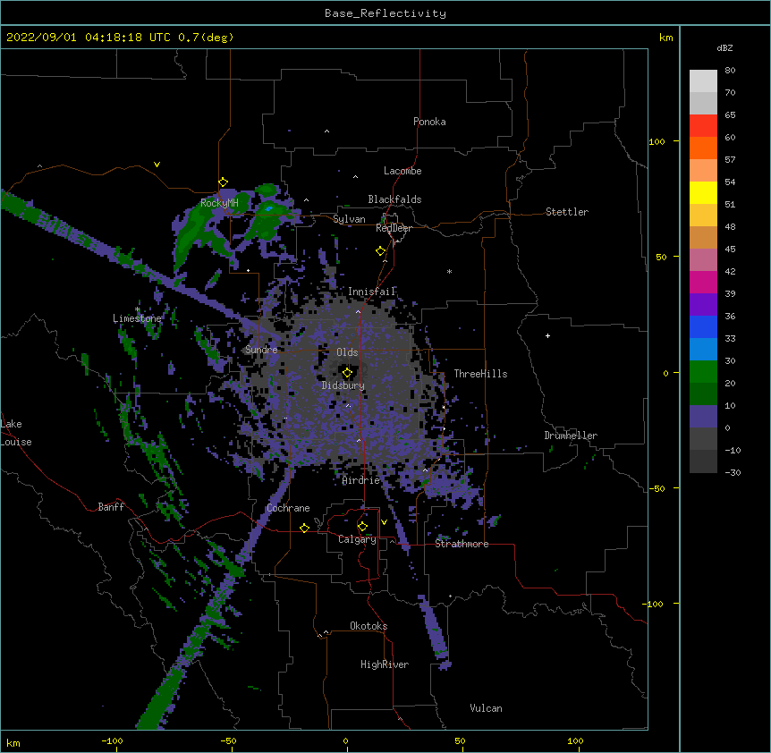Click the Ponoka city label
Viewport: 771px width, 753px height.
coord(429,122)
